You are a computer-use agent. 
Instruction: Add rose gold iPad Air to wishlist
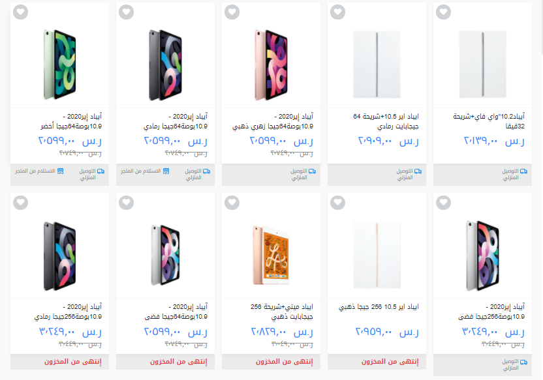click(x=232, y=12)
